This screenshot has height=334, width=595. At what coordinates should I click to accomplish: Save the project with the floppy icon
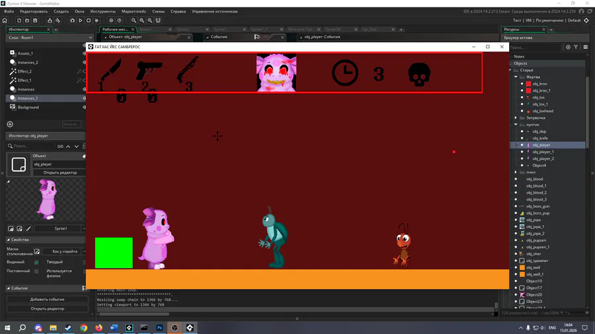[35, 20]
